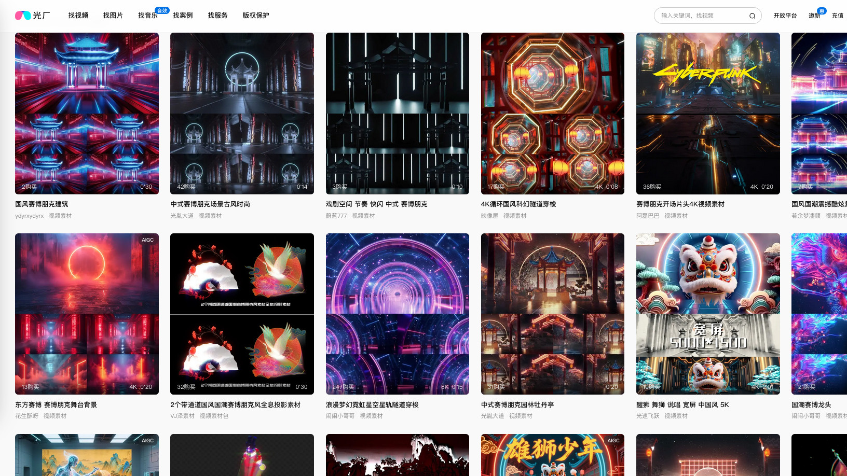This screenshot has height=476, width=847.
Task: Open author 蔚蓝777 profile
Action: [336, 216]
